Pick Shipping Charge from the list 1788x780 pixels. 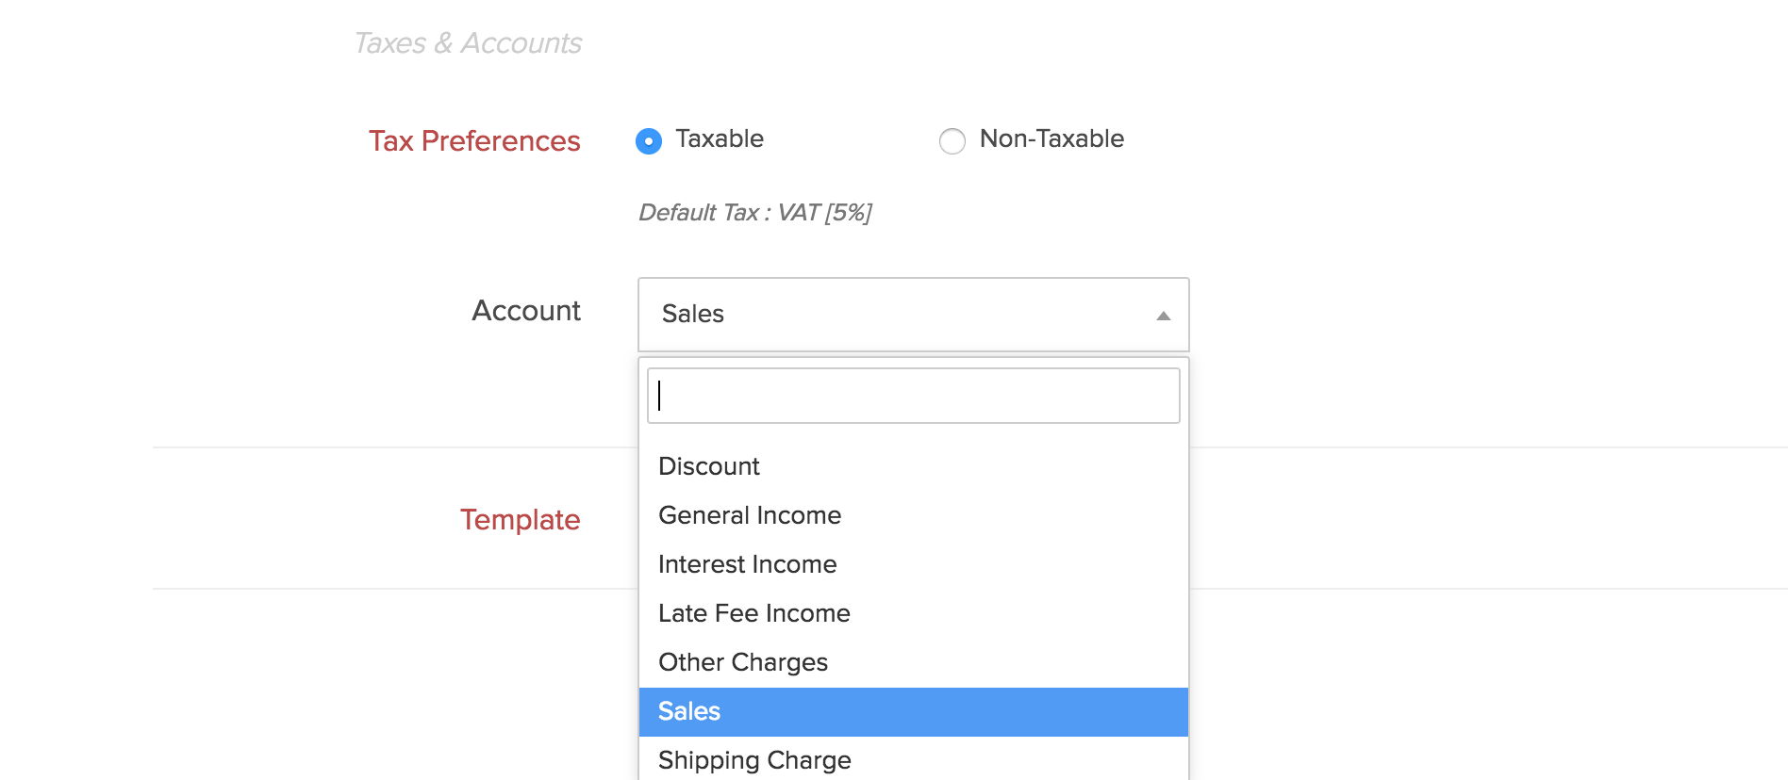913,759
